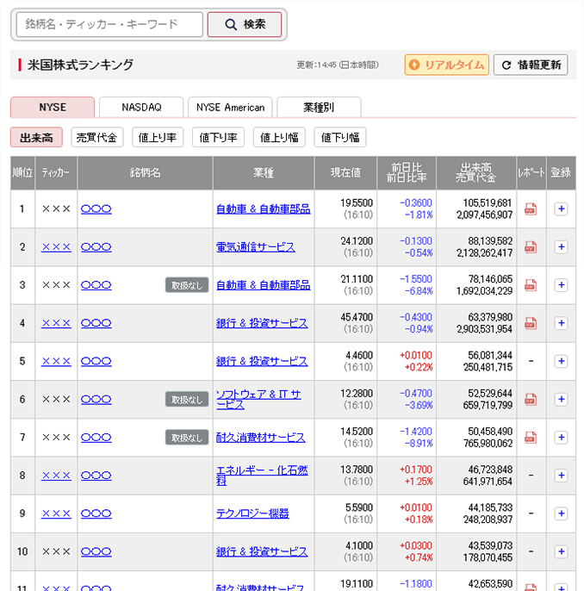This screenshot has width=584, height=591.
Task: Open the PDF report for rank 4
Action: click(x=531, y=323)
